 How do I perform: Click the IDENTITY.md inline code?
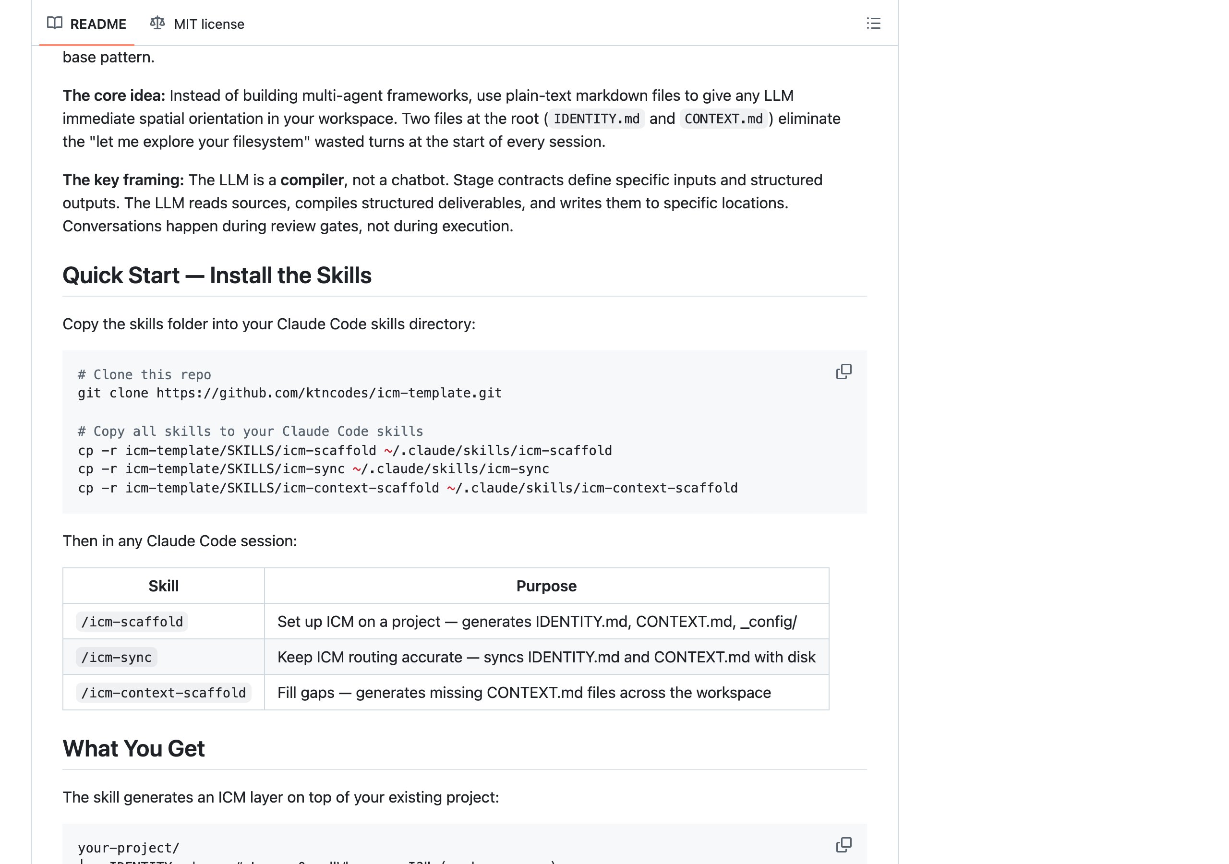coord(596,119)
